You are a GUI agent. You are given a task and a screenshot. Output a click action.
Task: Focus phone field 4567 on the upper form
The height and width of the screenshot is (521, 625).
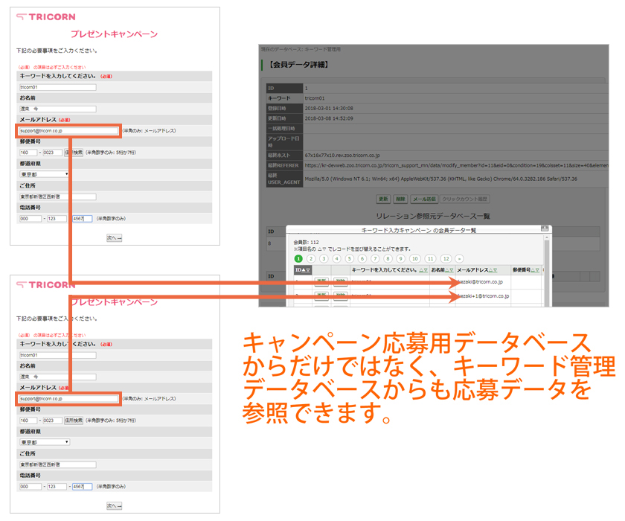click(x=82, y=218)
